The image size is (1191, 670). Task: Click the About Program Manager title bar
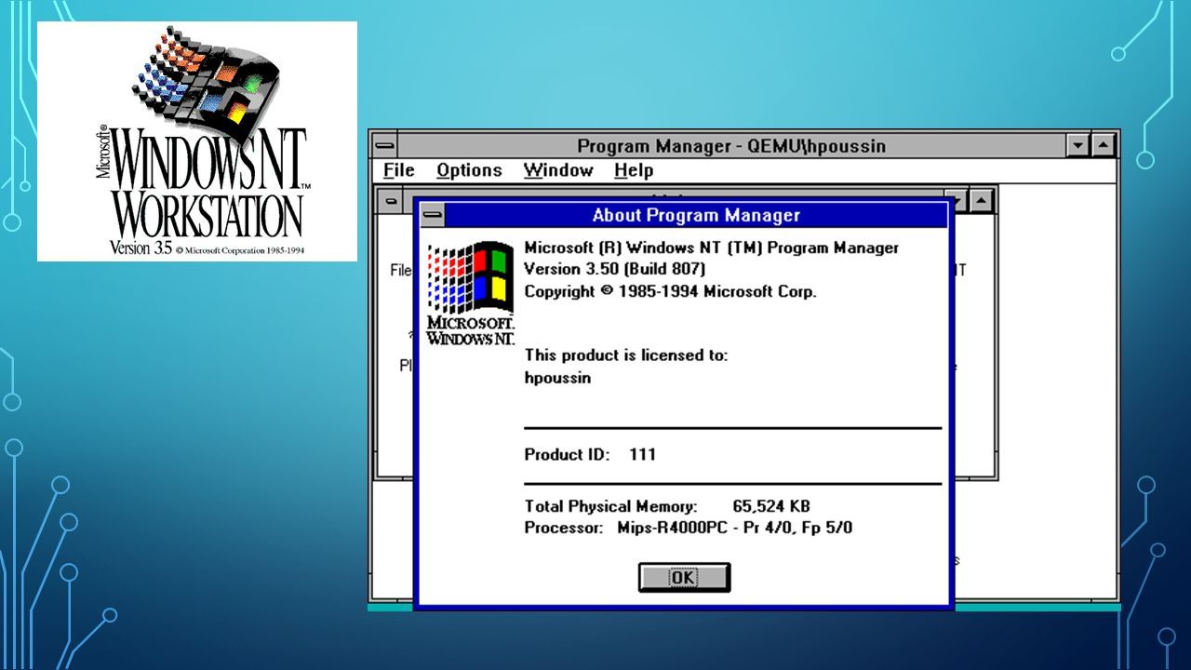point(696,215)
